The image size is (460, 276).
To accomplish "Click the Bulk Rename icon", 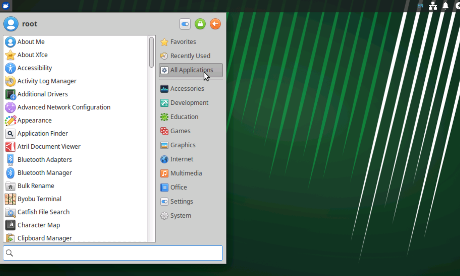I will tap(10, 186).
